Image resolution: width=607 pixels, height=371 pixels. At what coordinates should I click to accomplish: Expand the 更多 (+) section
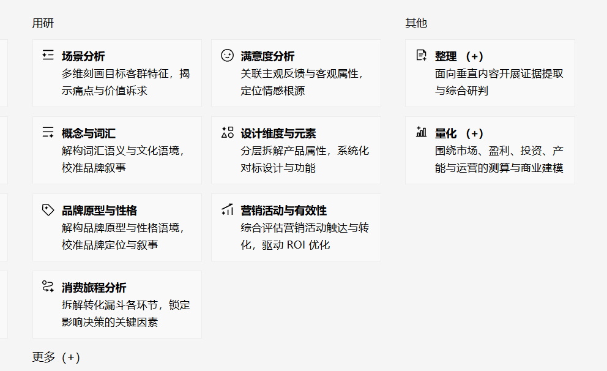[x=56, y=357]
